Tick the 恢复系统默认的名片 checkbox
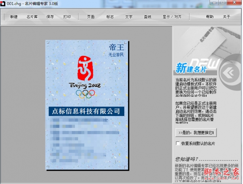Image resolution: width=243 pixels, height=184 pixels. click(x=178, y=144)
